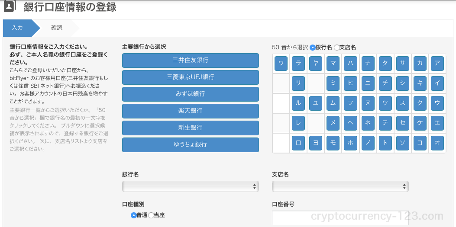Screen dimensions: 456x227
Task: Choose the セ kana key
Action: 402,123
